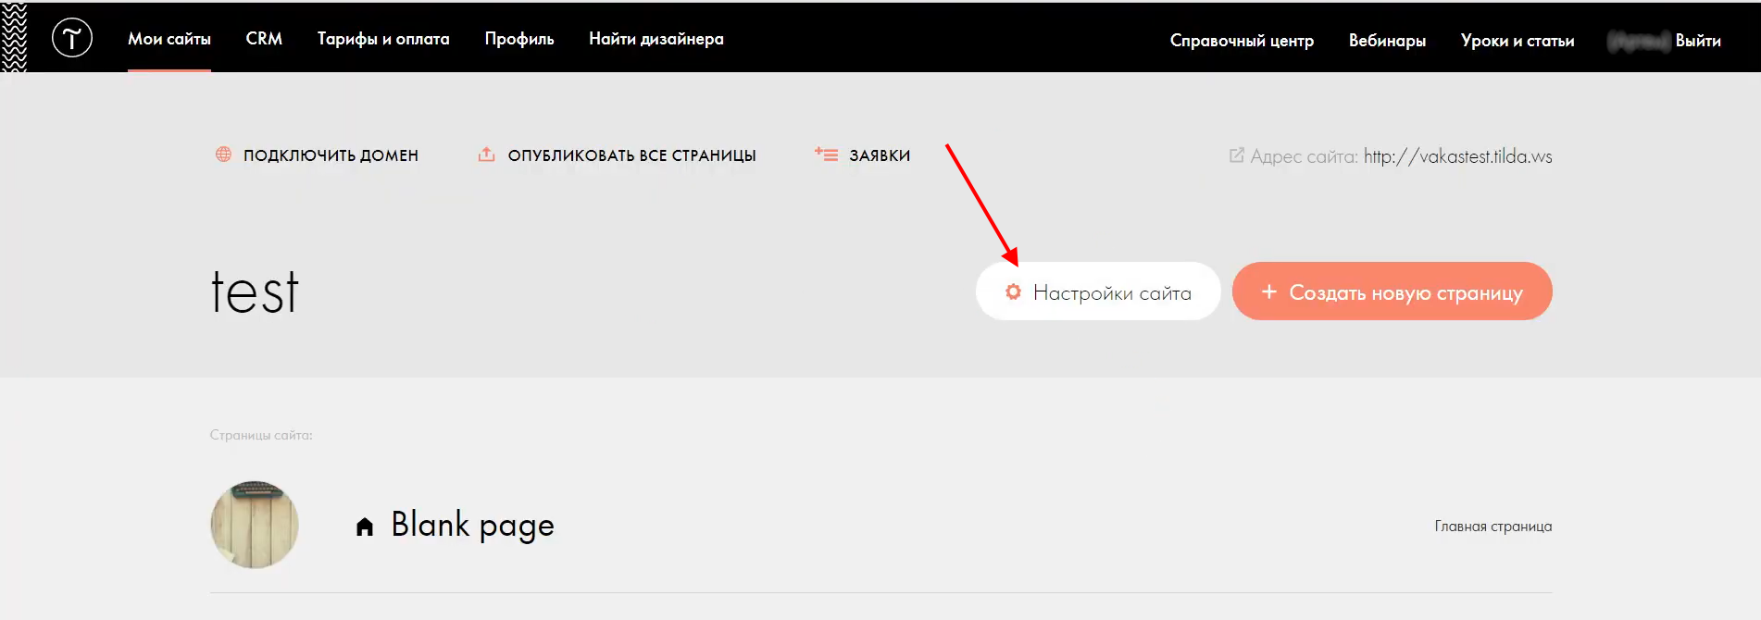Open Справочный центр help link

pyautogui.click(x=1242, y=41)
